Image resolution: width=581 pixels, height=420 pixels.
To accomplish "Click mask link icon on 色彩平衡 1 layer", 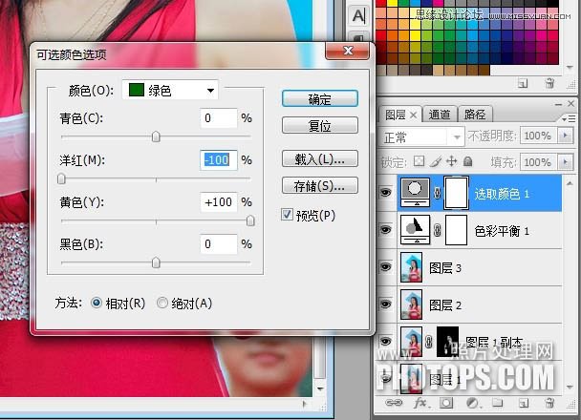I will click(437, 230).
